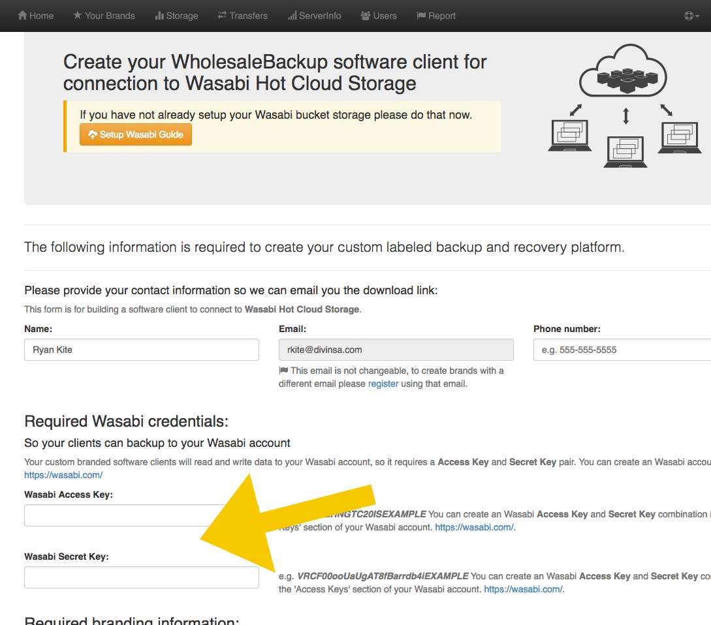The image size is (711, 625).
Task: Go to Your Brands page
Action: (104, 16)
